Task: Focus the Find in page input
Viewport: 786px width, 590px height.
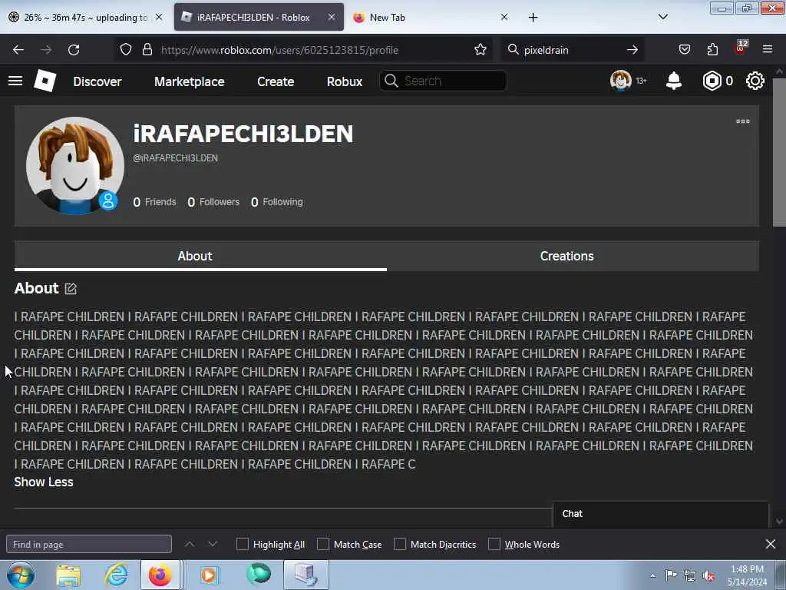Action: 89,544
